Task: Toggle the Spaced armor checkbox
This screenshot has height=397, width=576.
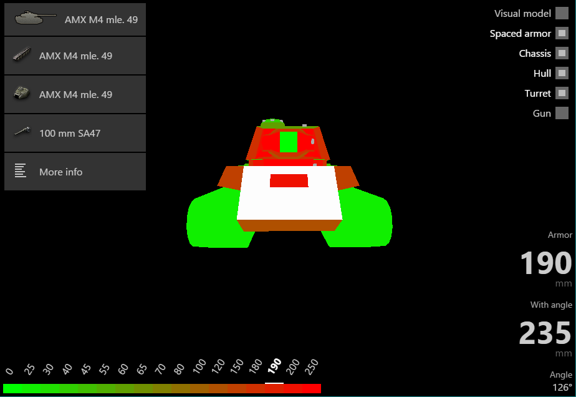Action: (562, 33)
